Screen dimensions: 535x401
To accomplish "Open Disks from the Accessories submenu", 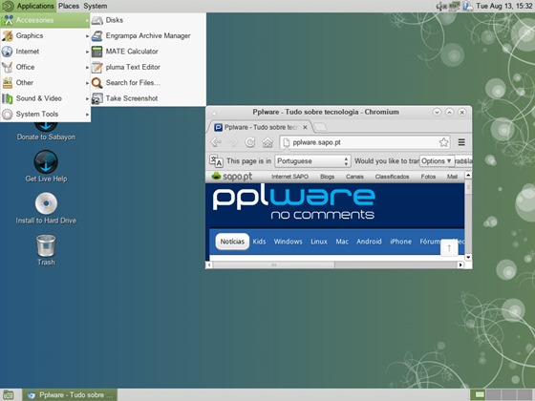I will click(x=148, y=20).
